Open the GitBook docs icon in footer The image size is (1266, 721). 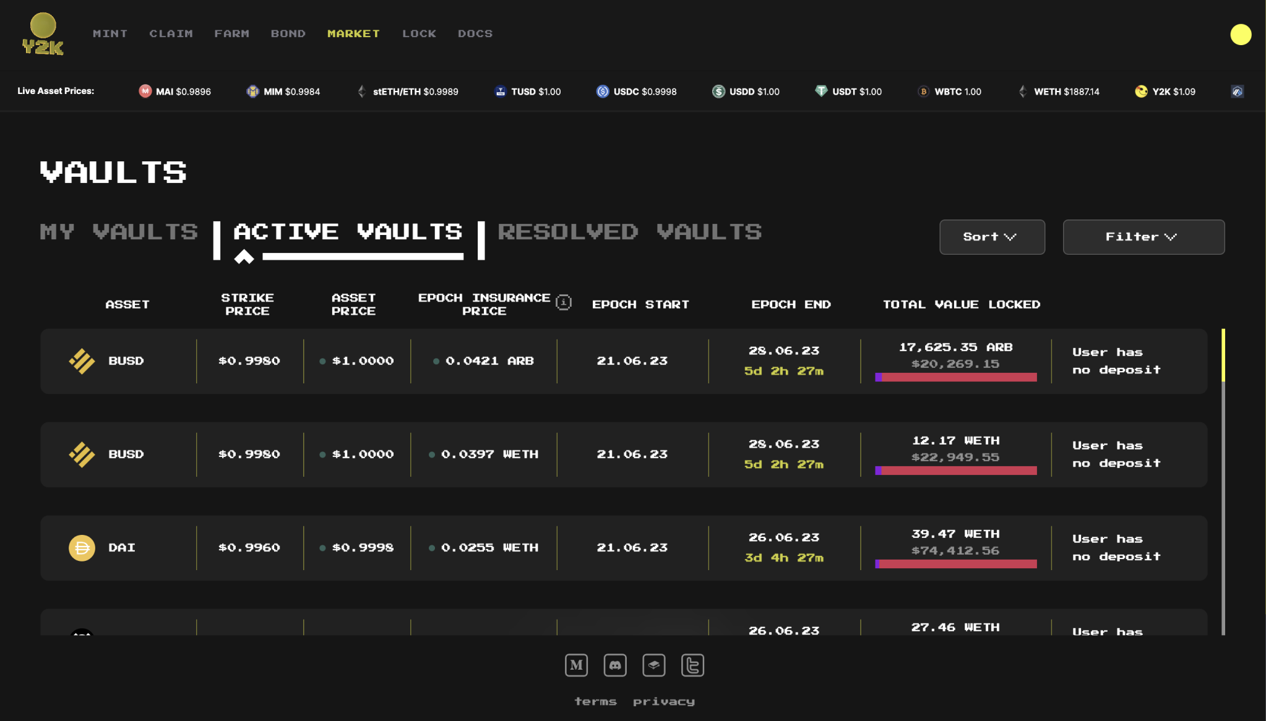point(654,665)
